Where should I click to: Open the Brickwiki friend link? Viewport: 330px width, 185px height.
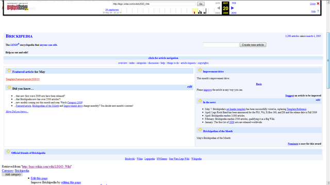[130, 159]
